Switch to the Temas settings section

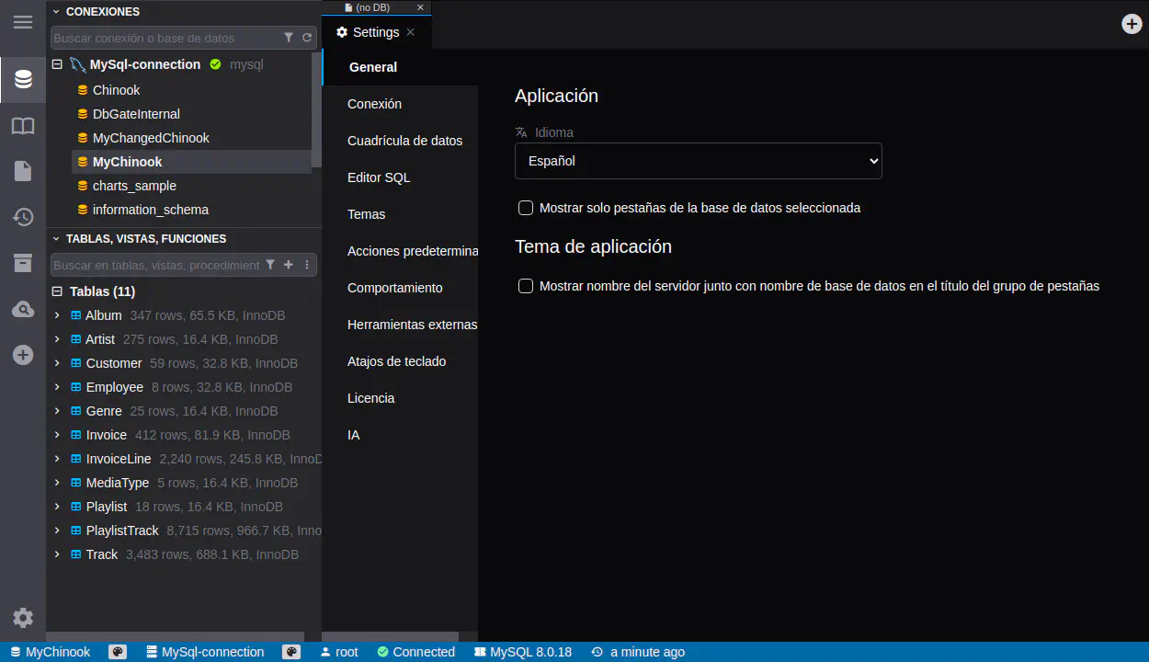pos(366,214)
